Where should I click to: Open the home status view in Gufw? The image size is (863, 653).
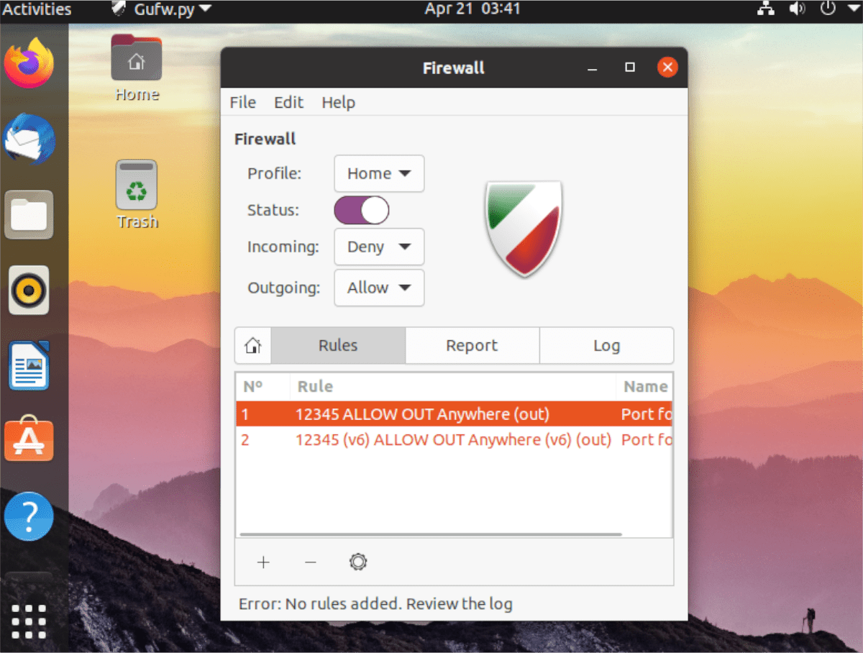pos(252,345)
